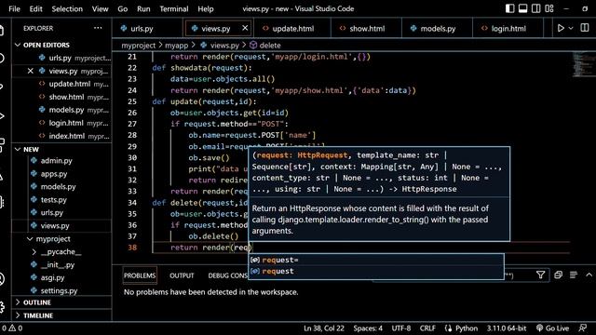Select login.html in open editors list
596x335 pixels.
click(x=61, y=123)
